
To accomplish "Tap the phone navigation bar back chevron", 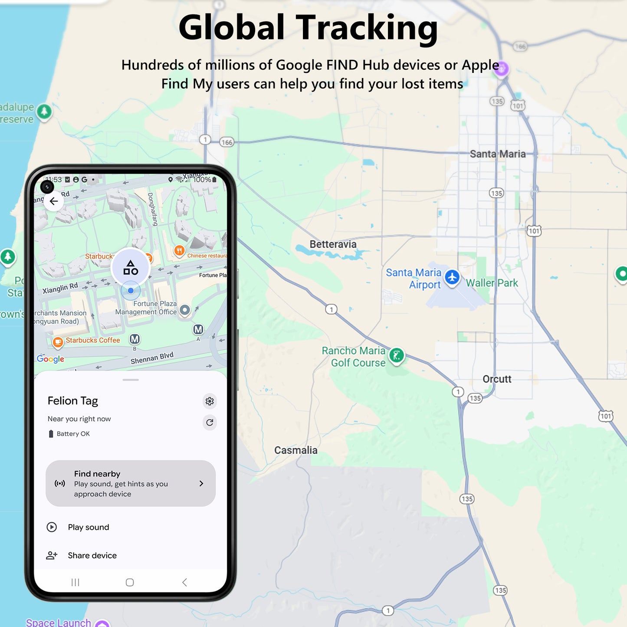I will pyautogui.click(x=184, y=582).
